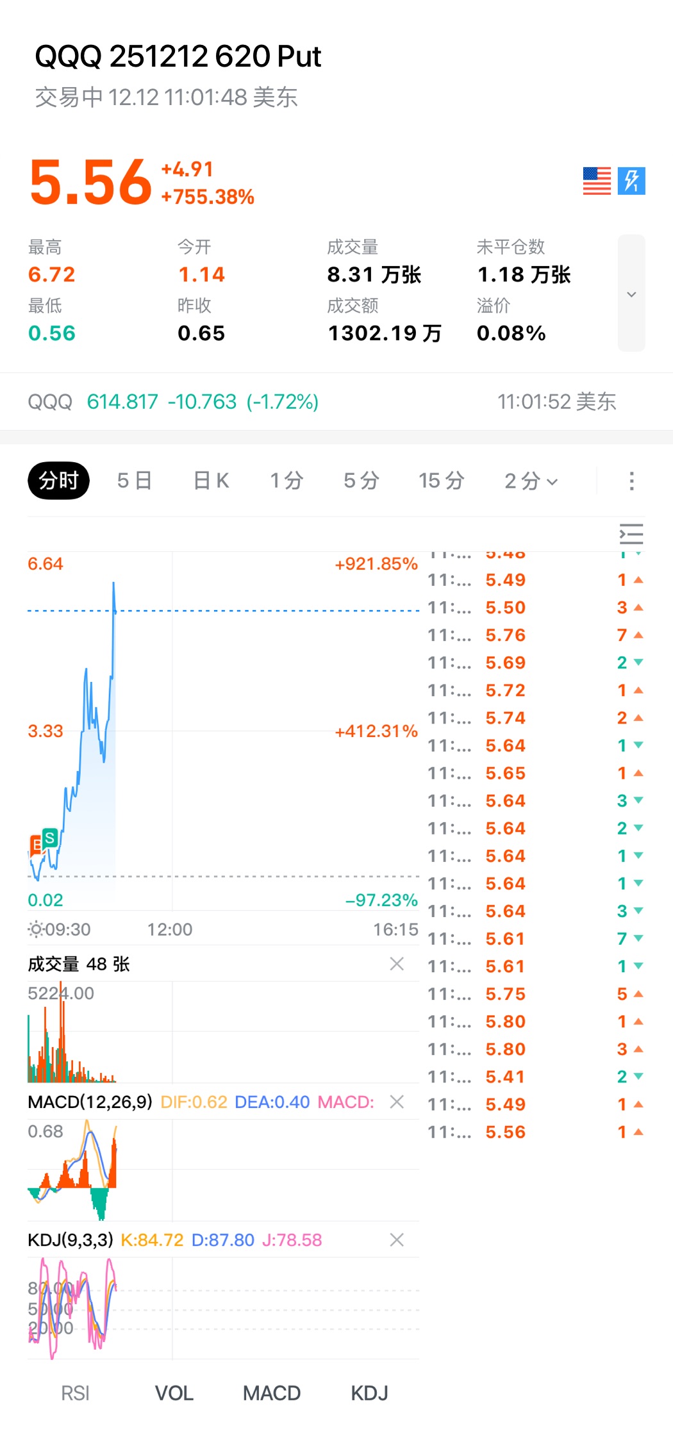
Task: Select the 分时 chart tab
Action: click(x=58, y=481)
